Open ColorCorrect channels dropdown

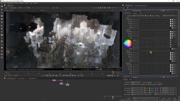pyautogui.click(x=138, y=16)
